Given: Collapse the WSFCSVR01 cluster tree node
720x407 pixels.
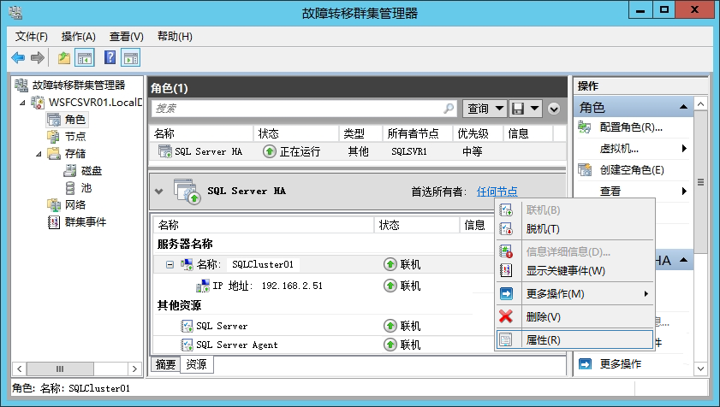Looking at the screenshot, I should point(22,103).
